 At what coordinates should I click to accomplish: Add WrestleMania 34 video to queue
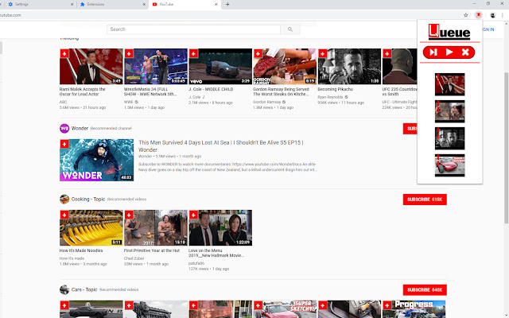click(x=128, y=53)
